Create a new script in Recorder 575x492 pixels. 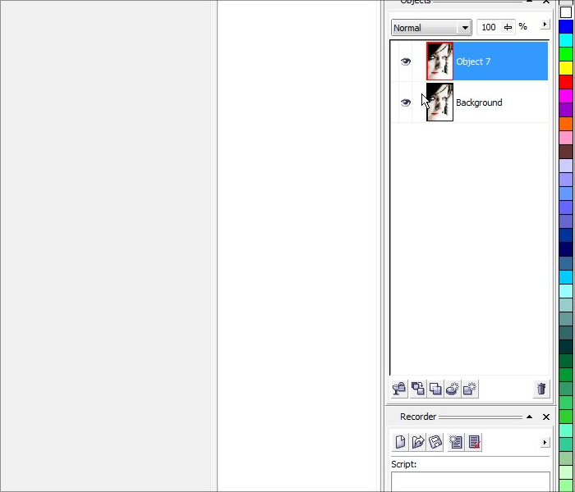[400, 442]
